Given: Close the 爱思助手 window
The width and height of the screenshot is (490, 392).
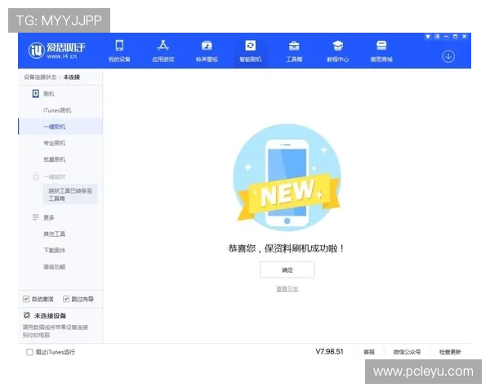Looking at the screenshot, I should (465, 37).
